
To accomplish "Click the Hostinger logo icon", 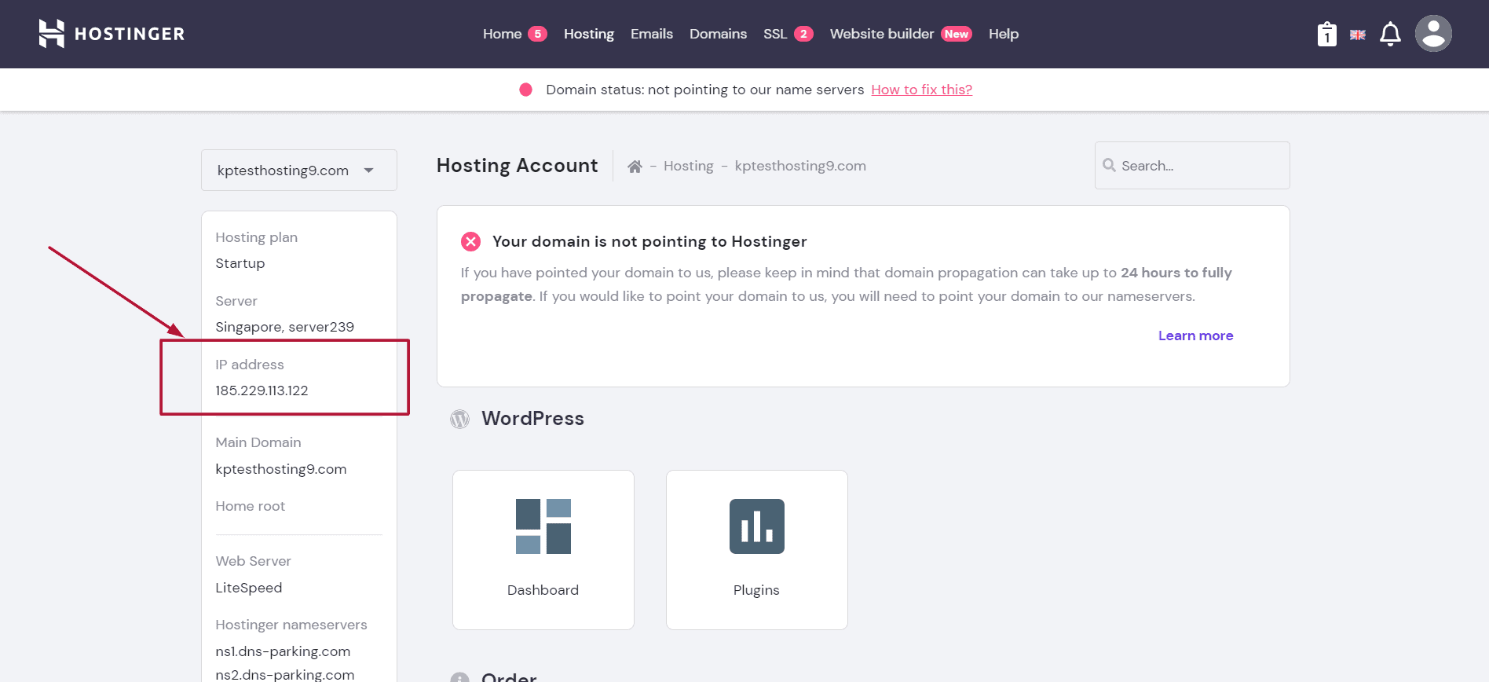I will tap(52, 34).
